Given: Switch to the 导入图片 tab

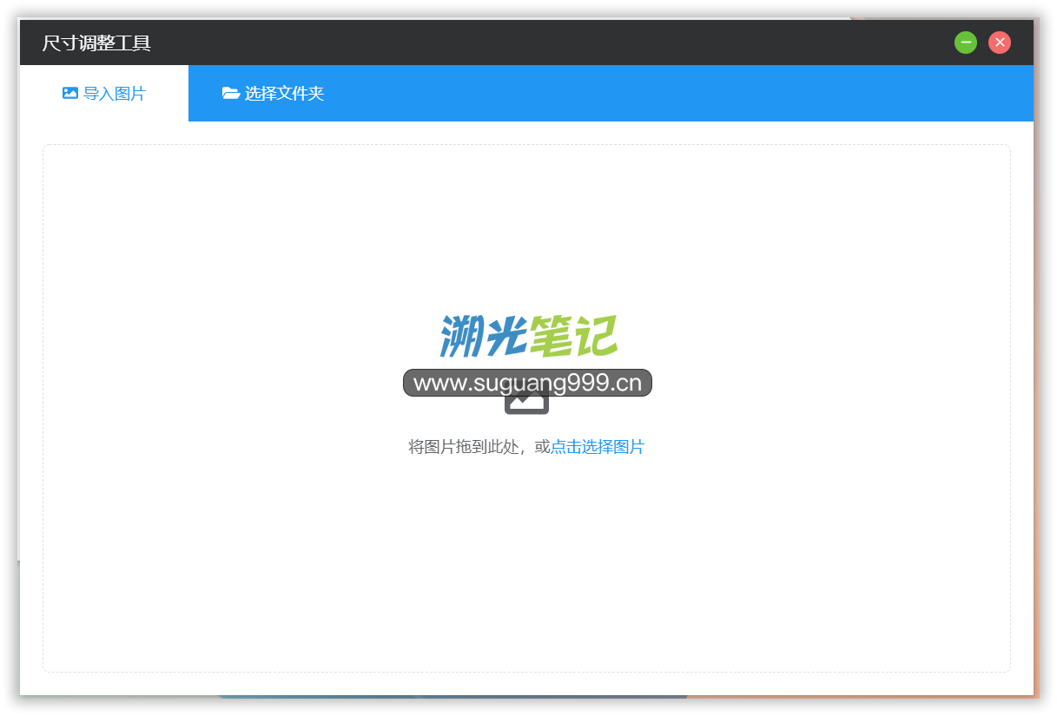Looking at the screenshot, I should coord(104,94).
